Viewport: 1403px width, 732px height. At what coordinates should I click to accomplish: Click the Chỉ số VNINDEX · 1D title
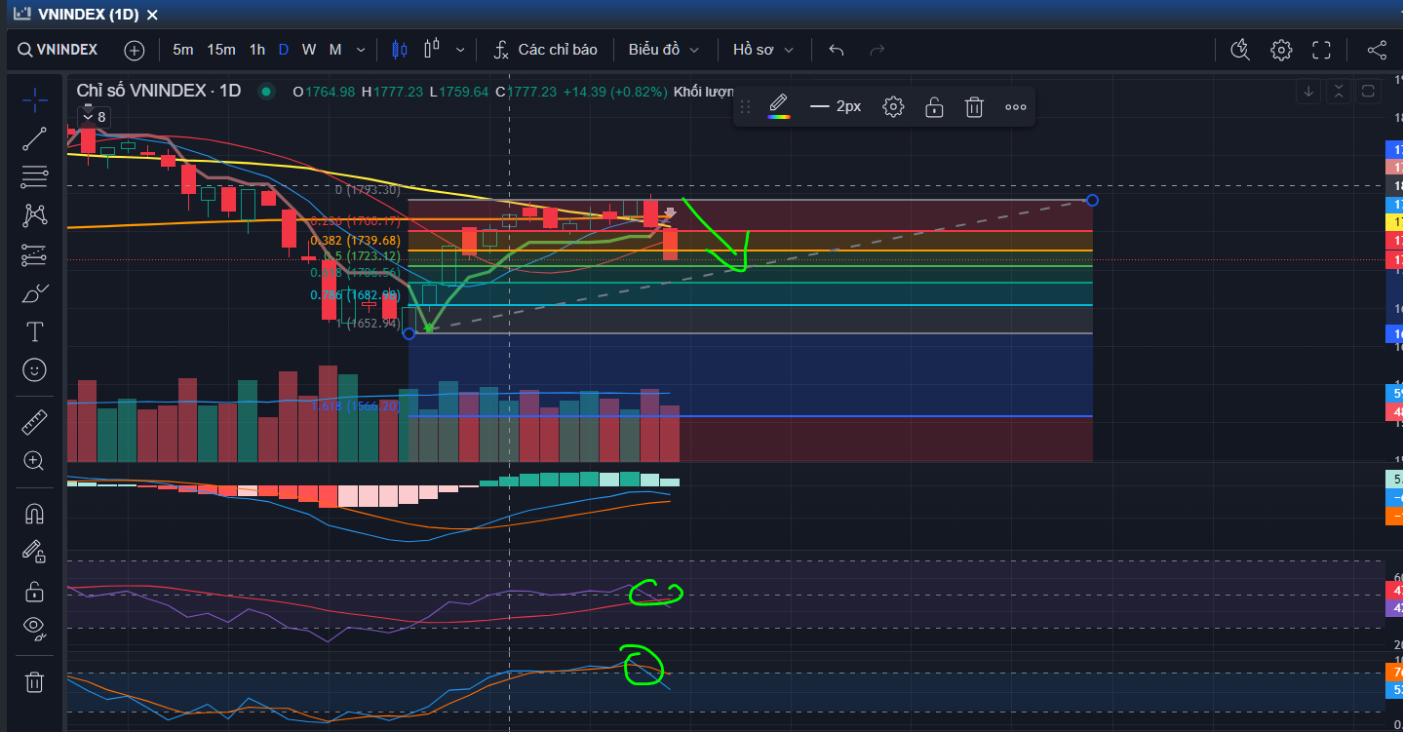159,91
